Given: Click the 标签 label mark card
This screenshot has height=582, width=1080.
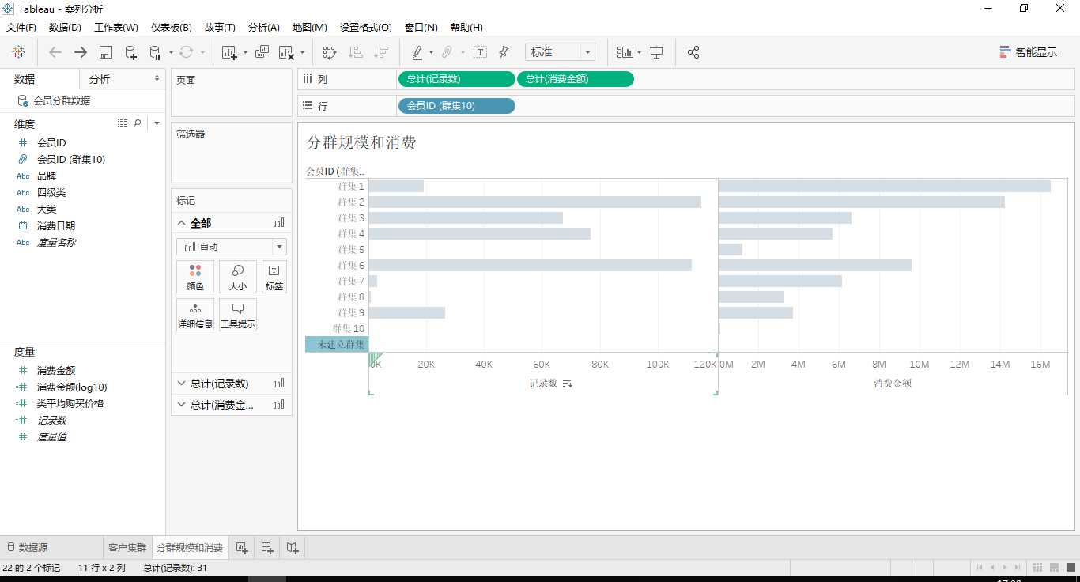Looking at the screenshot, I should (x=274, y=278).
